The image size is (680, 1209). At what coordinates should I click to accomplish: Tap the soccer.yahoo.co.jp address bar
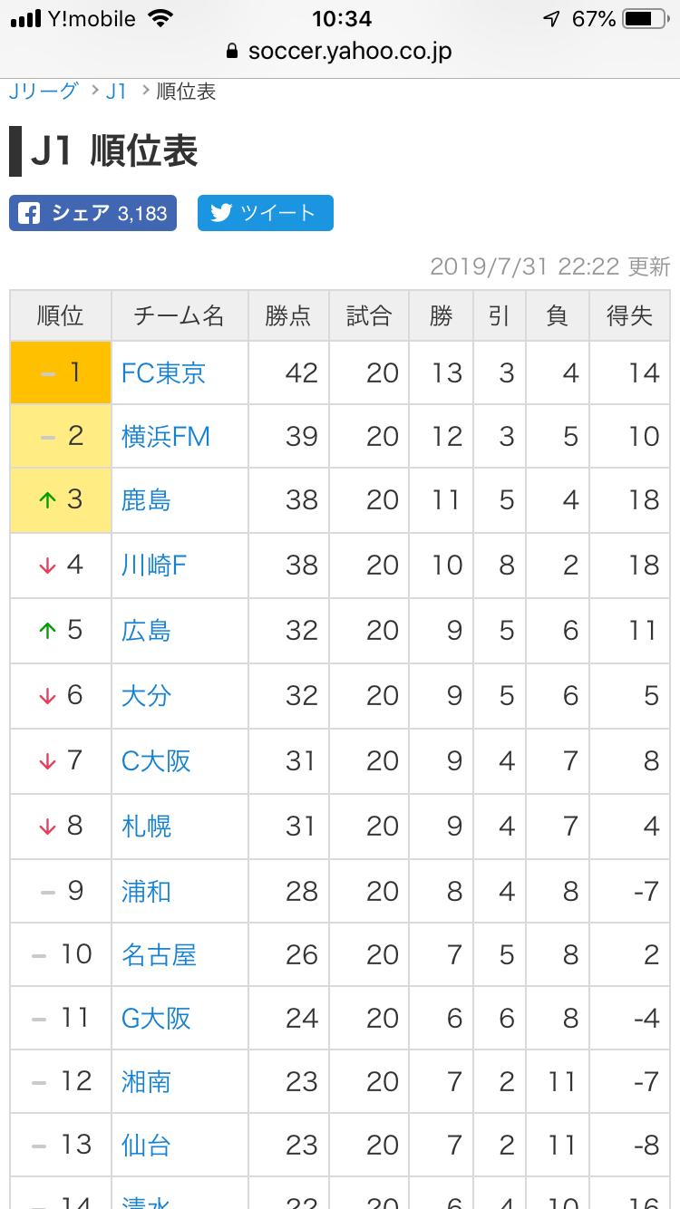point(340,51)
